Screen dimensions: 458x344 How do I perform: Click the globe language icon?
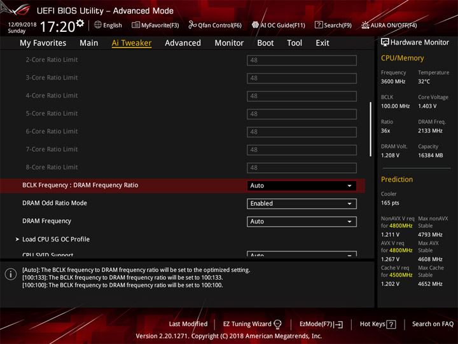[x=98, y=25]
